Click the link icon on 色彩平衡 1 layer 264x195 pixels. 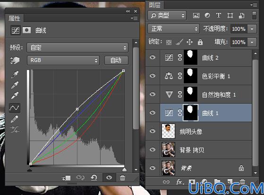180,76
